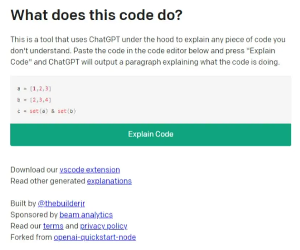The width and height of the screenshot is (300, 250).
Task: Click empty area inside the code editor
Action: (182, 99)
